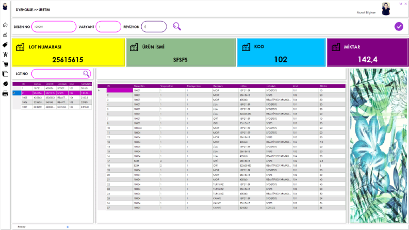The image size is (409, 230).
Task: Select the ÜRÜN İSMİ SFSFS card
Action: [x=181, y=53]
